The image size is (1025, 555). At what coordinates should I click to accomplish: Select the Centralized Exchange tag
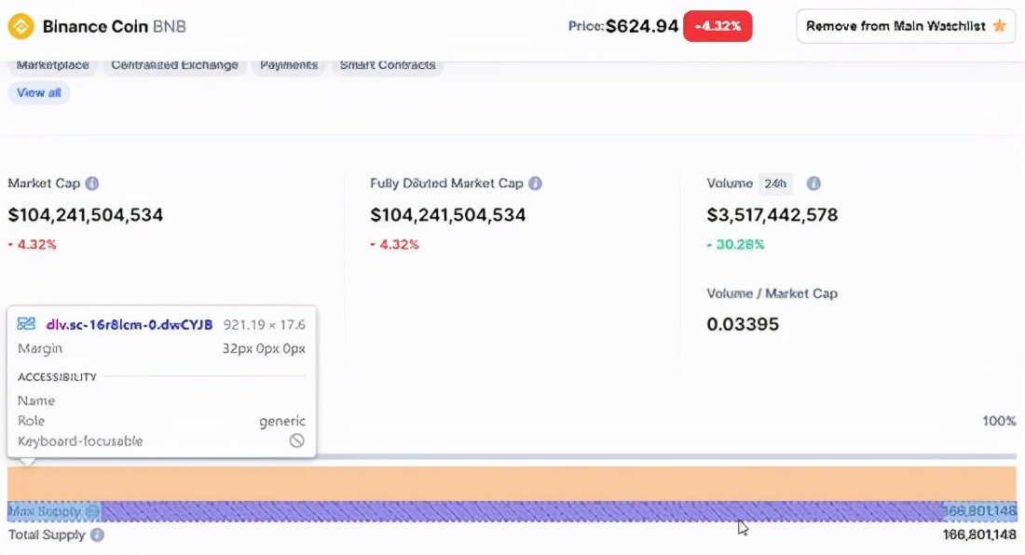coord(174,65)
